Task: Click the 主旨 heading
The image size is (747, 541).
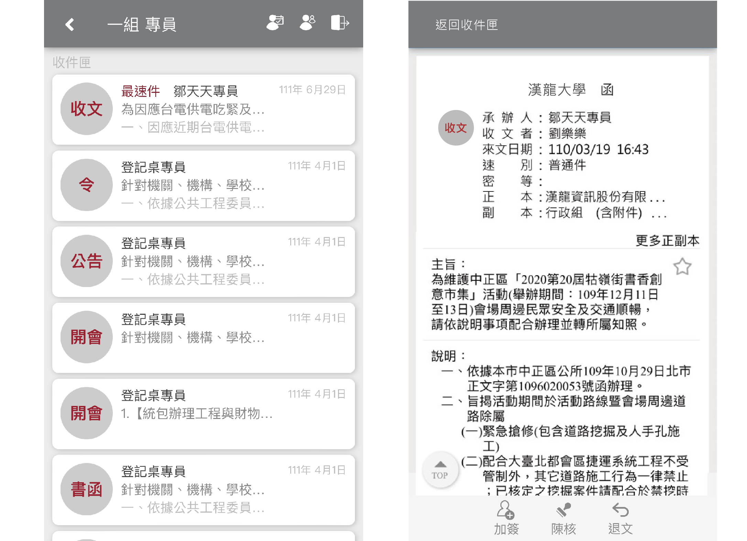Action: (x=448, y=265)
